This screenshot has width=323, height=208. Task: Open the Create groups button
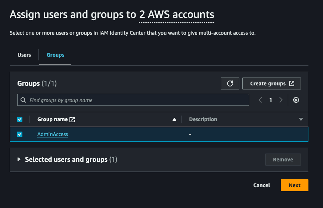tap(271, 83)
